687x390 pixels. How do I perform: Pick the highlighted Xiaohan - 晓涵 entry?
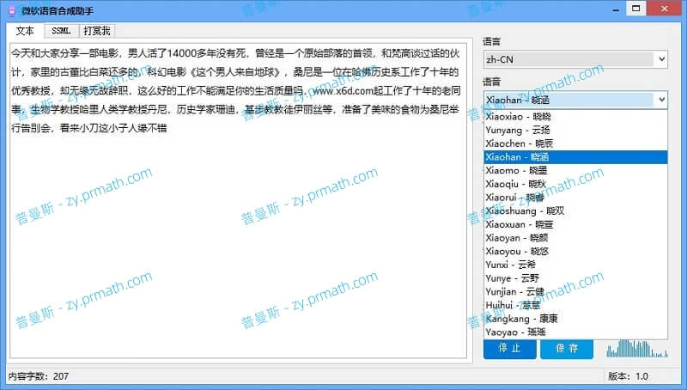(x=575, y=157)
